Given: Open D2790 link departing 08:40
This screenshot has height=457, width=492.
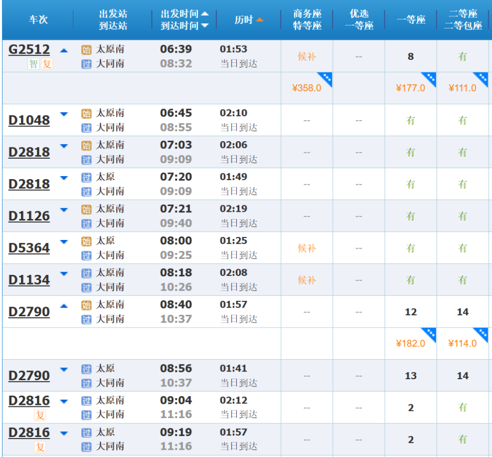Looking at the screenshot, I should point(29,312).
